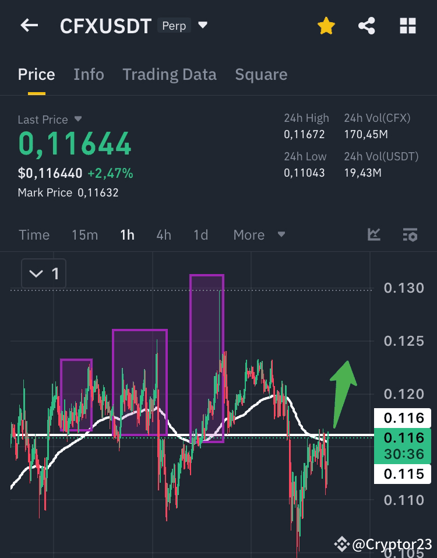Screen dimensions: 437x558
Task: Collapse the indicator legend chevron labeled 1
Action: (x=44, y=273)
